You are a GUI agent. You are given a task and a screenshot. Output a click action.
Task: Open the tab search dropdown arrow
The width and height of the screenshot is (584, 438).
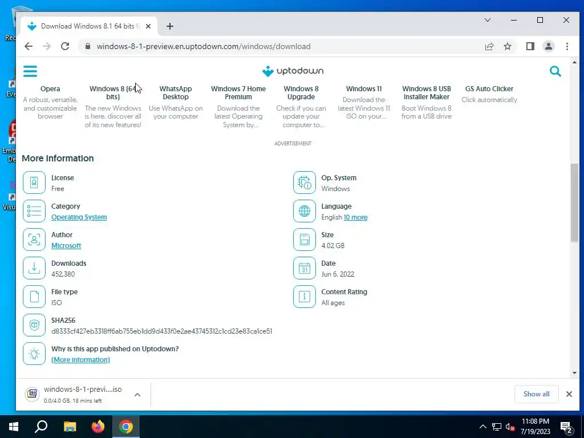[x=488, y=20]
